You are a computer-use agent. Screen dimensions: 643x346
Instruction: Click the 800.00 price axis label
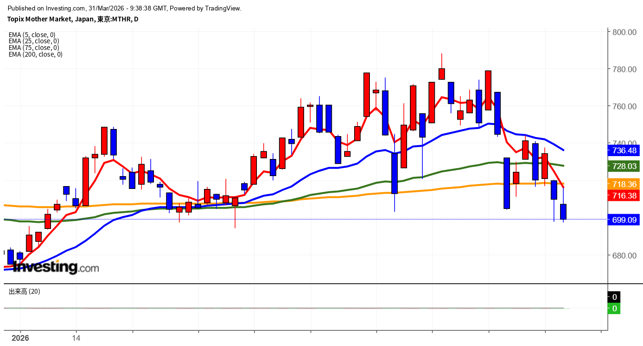(x=624, y=32)
